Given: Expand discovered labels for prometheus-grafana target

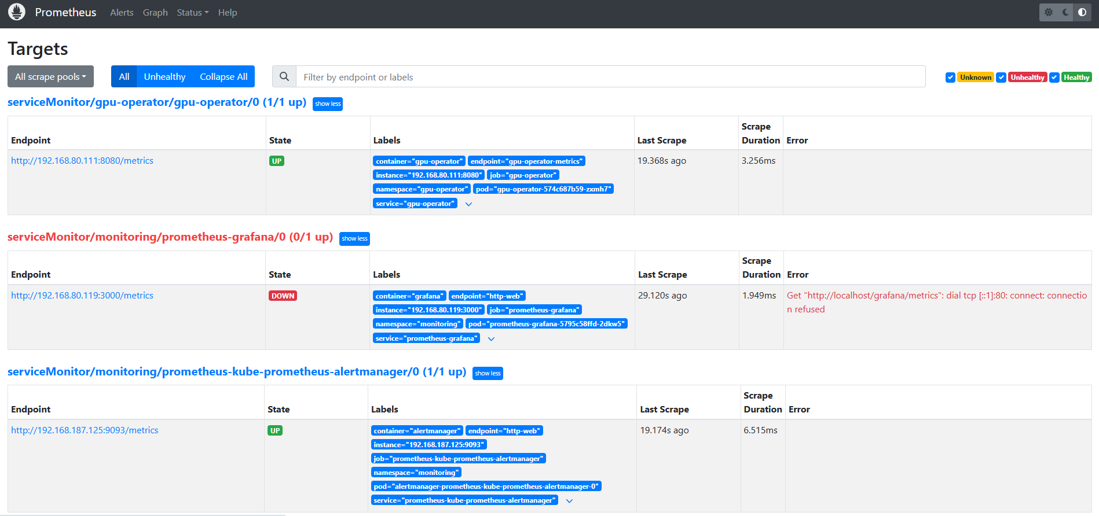Looking at the screenshot, I should (491, 339).
